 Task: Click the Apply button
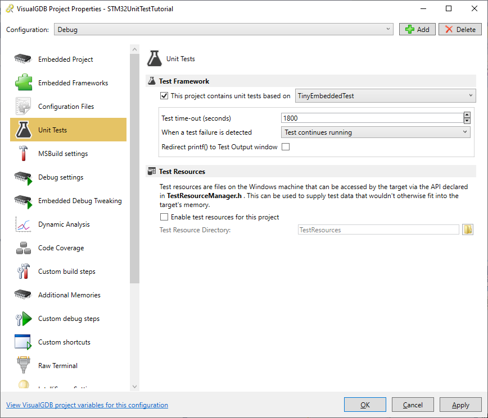(460, 405)
